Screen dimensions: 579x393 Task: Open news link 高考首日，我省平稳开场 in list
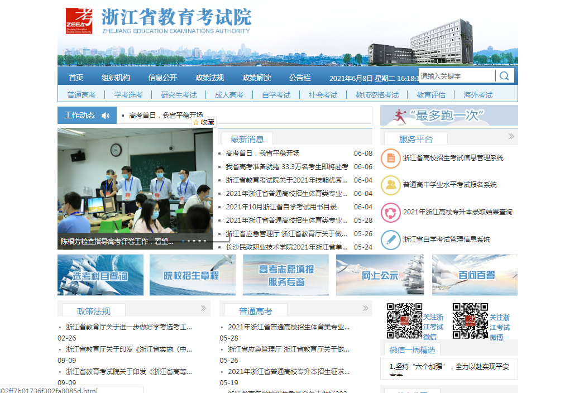262,154
